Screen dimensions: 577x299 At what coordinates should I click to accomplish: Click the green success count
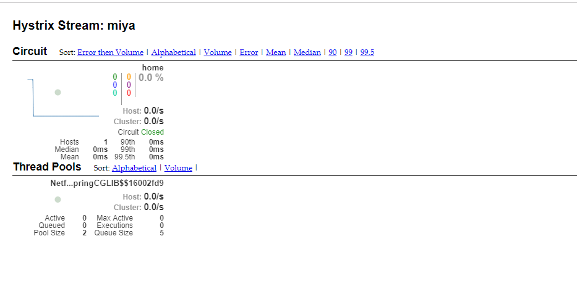pos(115,77)
